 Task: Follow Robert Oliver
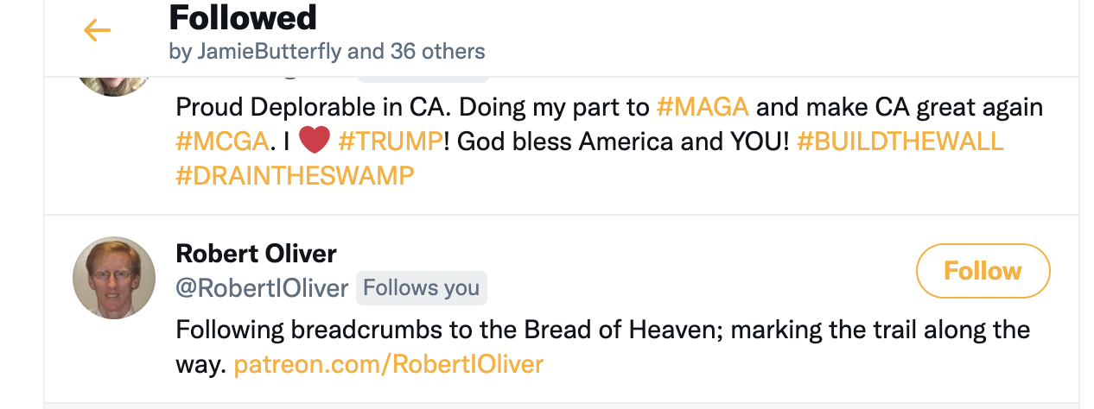pos(983,271)
